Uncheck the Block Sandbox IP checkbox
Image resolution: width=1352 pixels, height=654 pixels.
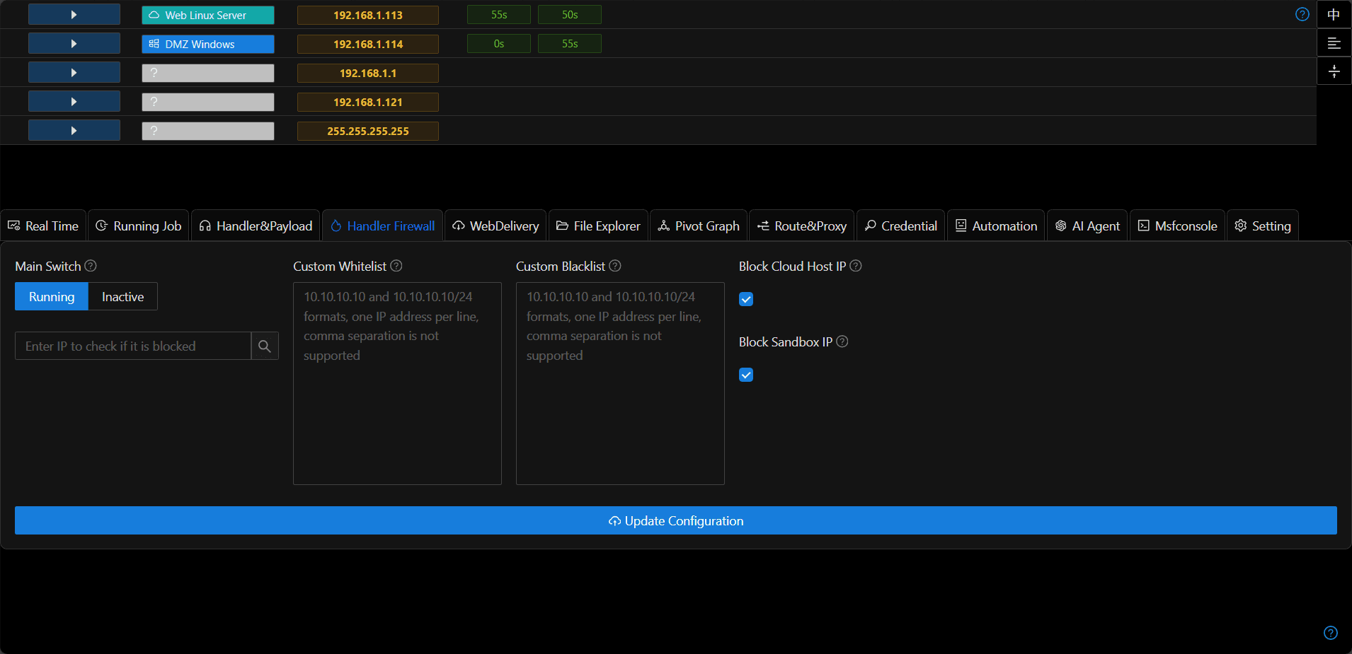pyautogui.click(x=746, y=375)
